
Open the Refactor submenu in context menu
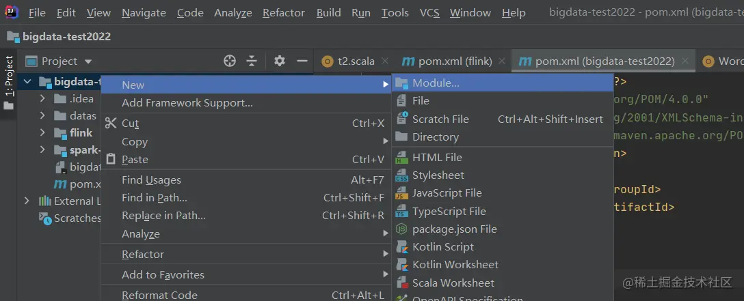(246, 254)
